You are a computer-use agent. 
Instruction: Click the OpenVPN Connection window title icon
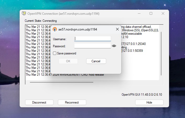pos(24,13)
